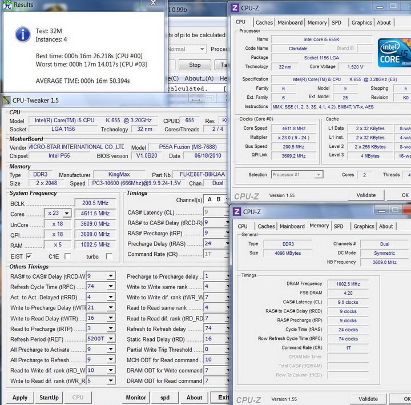Open Graphics tab in bottom CPU-Z window
The height and width of the screenshot is (405, 411).
click(364, 226)
